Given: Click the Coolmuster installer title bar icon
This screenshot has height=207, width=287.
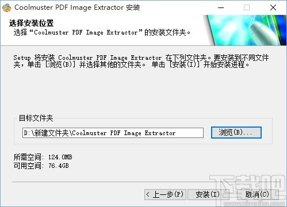Looking at the screenshot, I should [x=7, y=7].
